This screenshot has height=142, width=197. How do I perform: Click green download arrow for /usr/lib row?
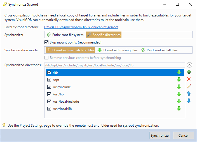[x=179, y=94]
